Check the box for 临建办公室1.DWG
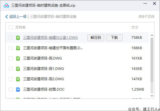The width and height of the screenshot is (160, 111). pos(11,38)
